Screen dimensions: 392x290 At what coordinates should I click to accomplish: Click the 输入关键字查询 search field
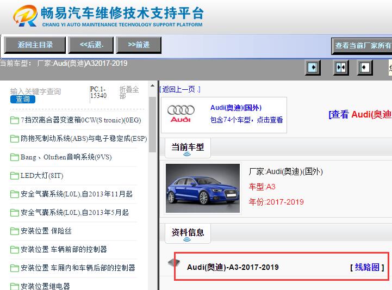pyautogui.click(x=36, y=91)
